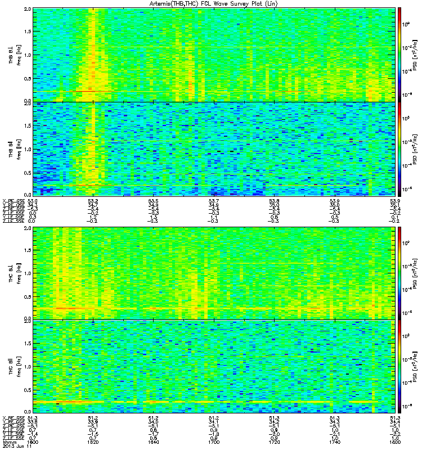
Task: Click the THB B⊥ spectrogram plot area
Action: [x=214, y=55]
